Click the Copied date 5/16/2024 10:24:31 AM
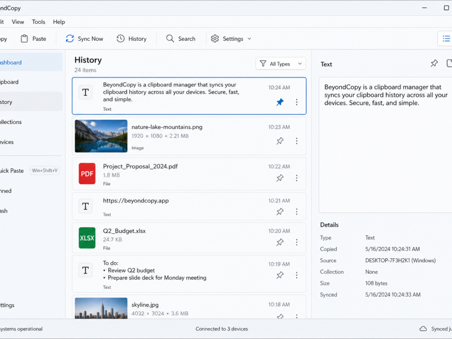Screen dimensions: 452x339 click(393, 249)
